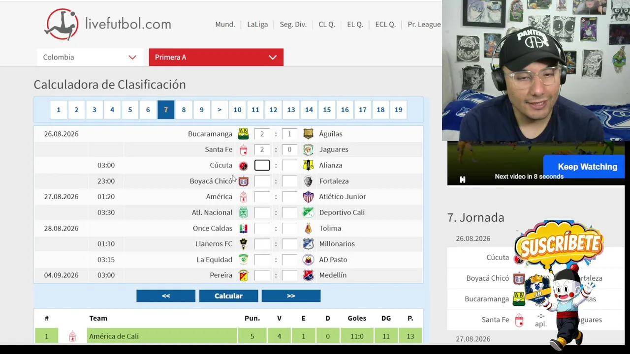Click the 'Goles' column header

[x=357, y=318]
